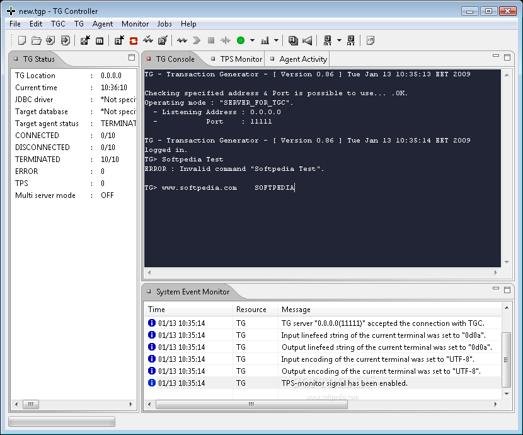Click the double checkmark zigzag icon
The width and height of the screenshot is (523, 435).
tap(147, 40)
